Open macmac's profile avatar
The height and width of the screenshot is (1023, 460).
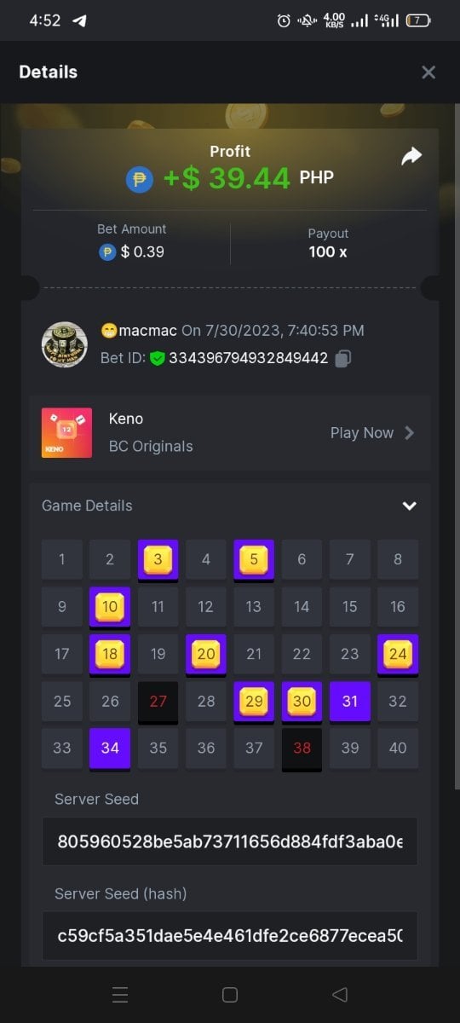point(65,344)
